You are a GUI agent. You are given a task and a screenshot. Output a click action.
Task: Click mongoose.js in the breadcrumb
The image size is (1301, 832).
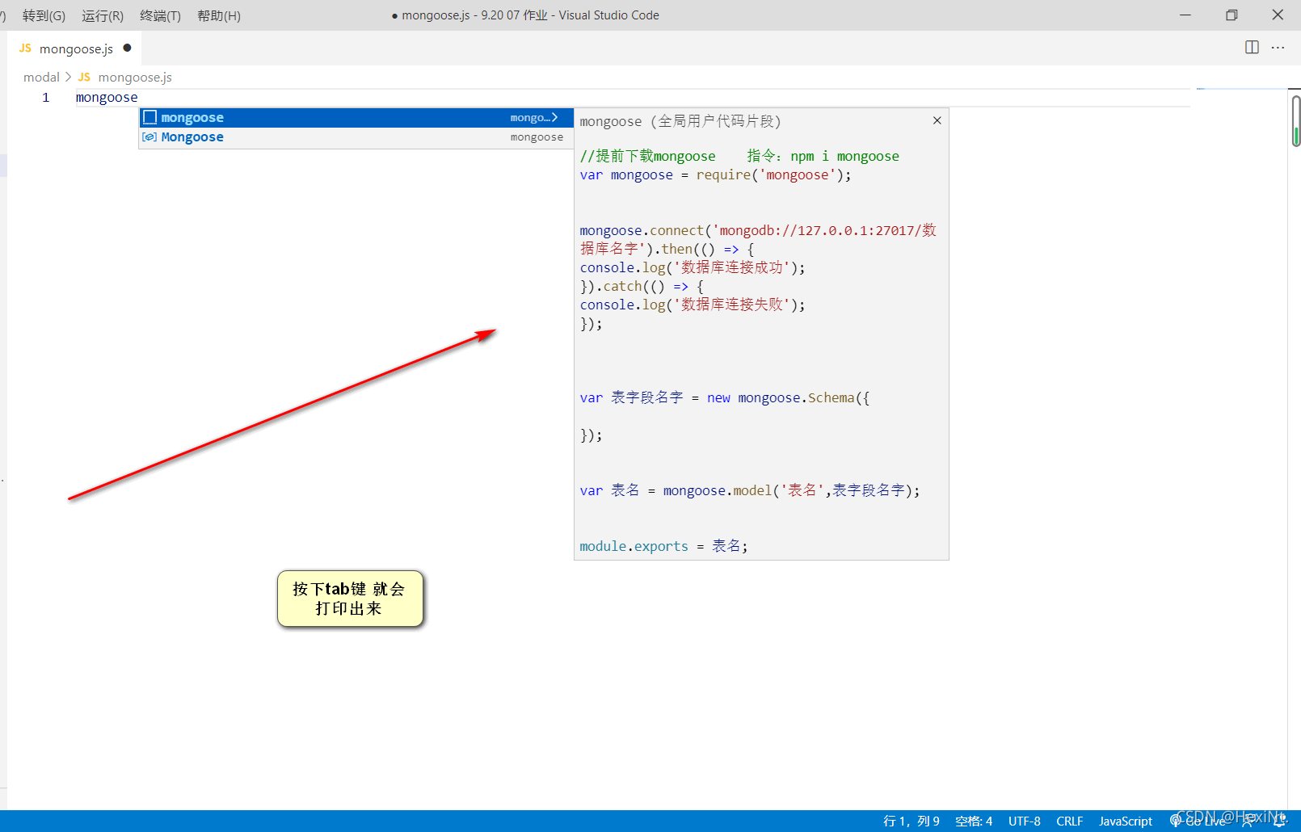[135, 77]
